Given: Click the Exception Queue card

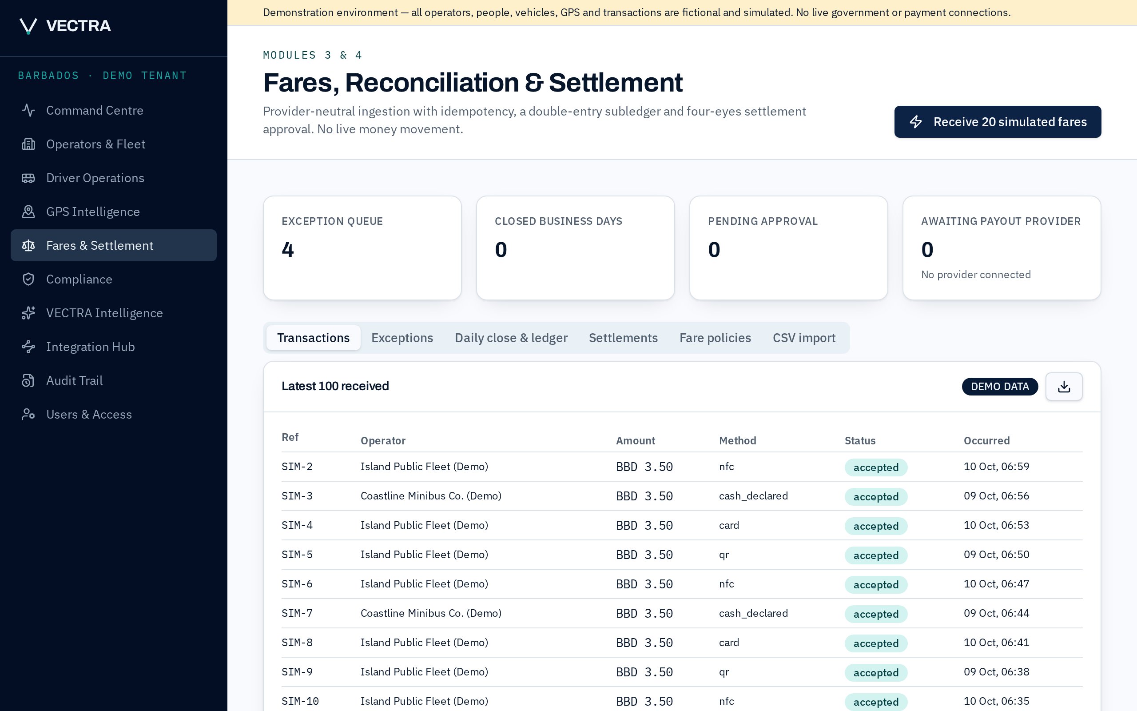Looking at the screenshot, I should click(362, 248).
